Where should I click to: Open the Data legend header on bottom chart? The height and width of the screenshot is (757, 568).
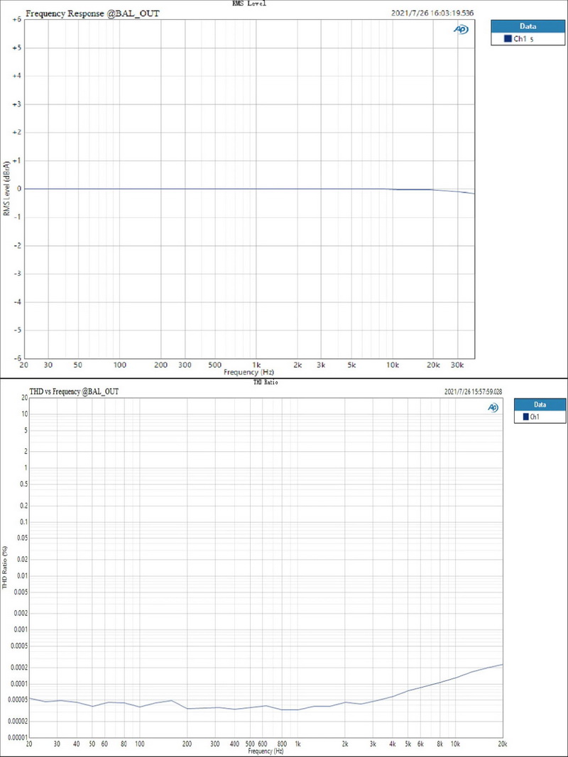click(540, 404)
